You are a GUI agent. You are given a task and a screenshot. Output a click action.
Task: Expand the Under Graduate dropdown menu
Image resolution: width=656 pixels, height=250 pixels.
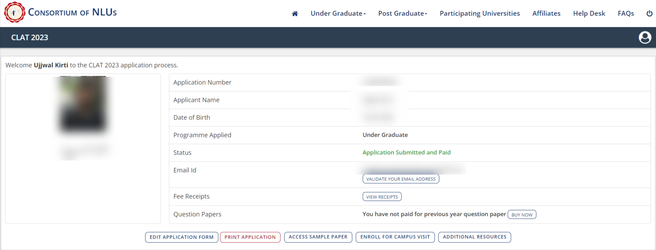pyautogui.click(x=338, y=13)
